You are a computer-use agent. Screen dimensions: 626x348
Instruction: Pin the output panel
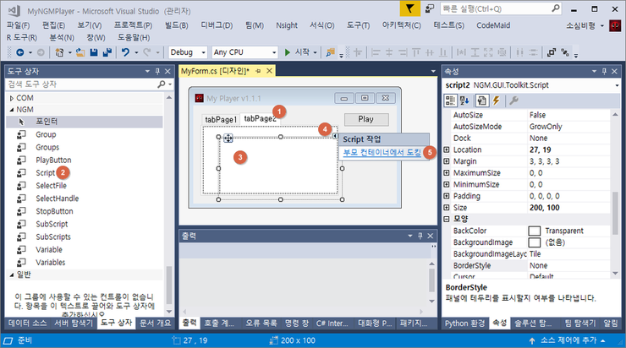(x=420, y=236)
